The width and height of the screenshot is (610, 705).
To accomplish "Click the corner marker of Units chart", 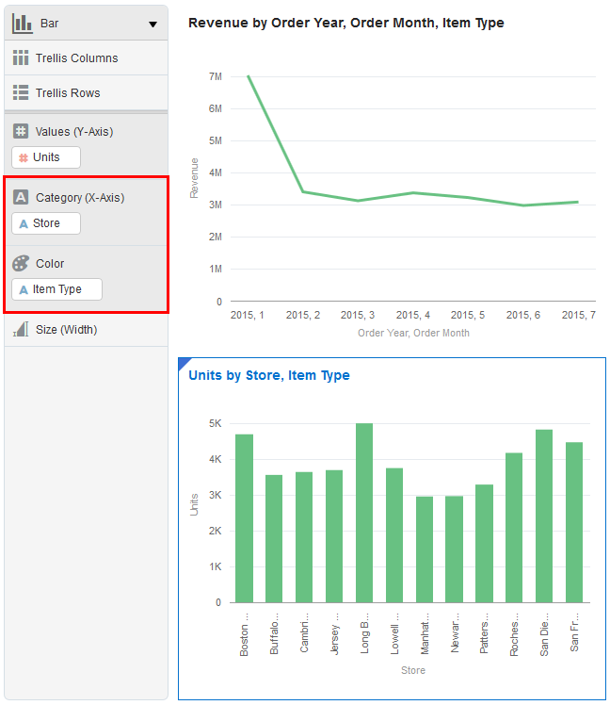I will click(x=184, y=362).
